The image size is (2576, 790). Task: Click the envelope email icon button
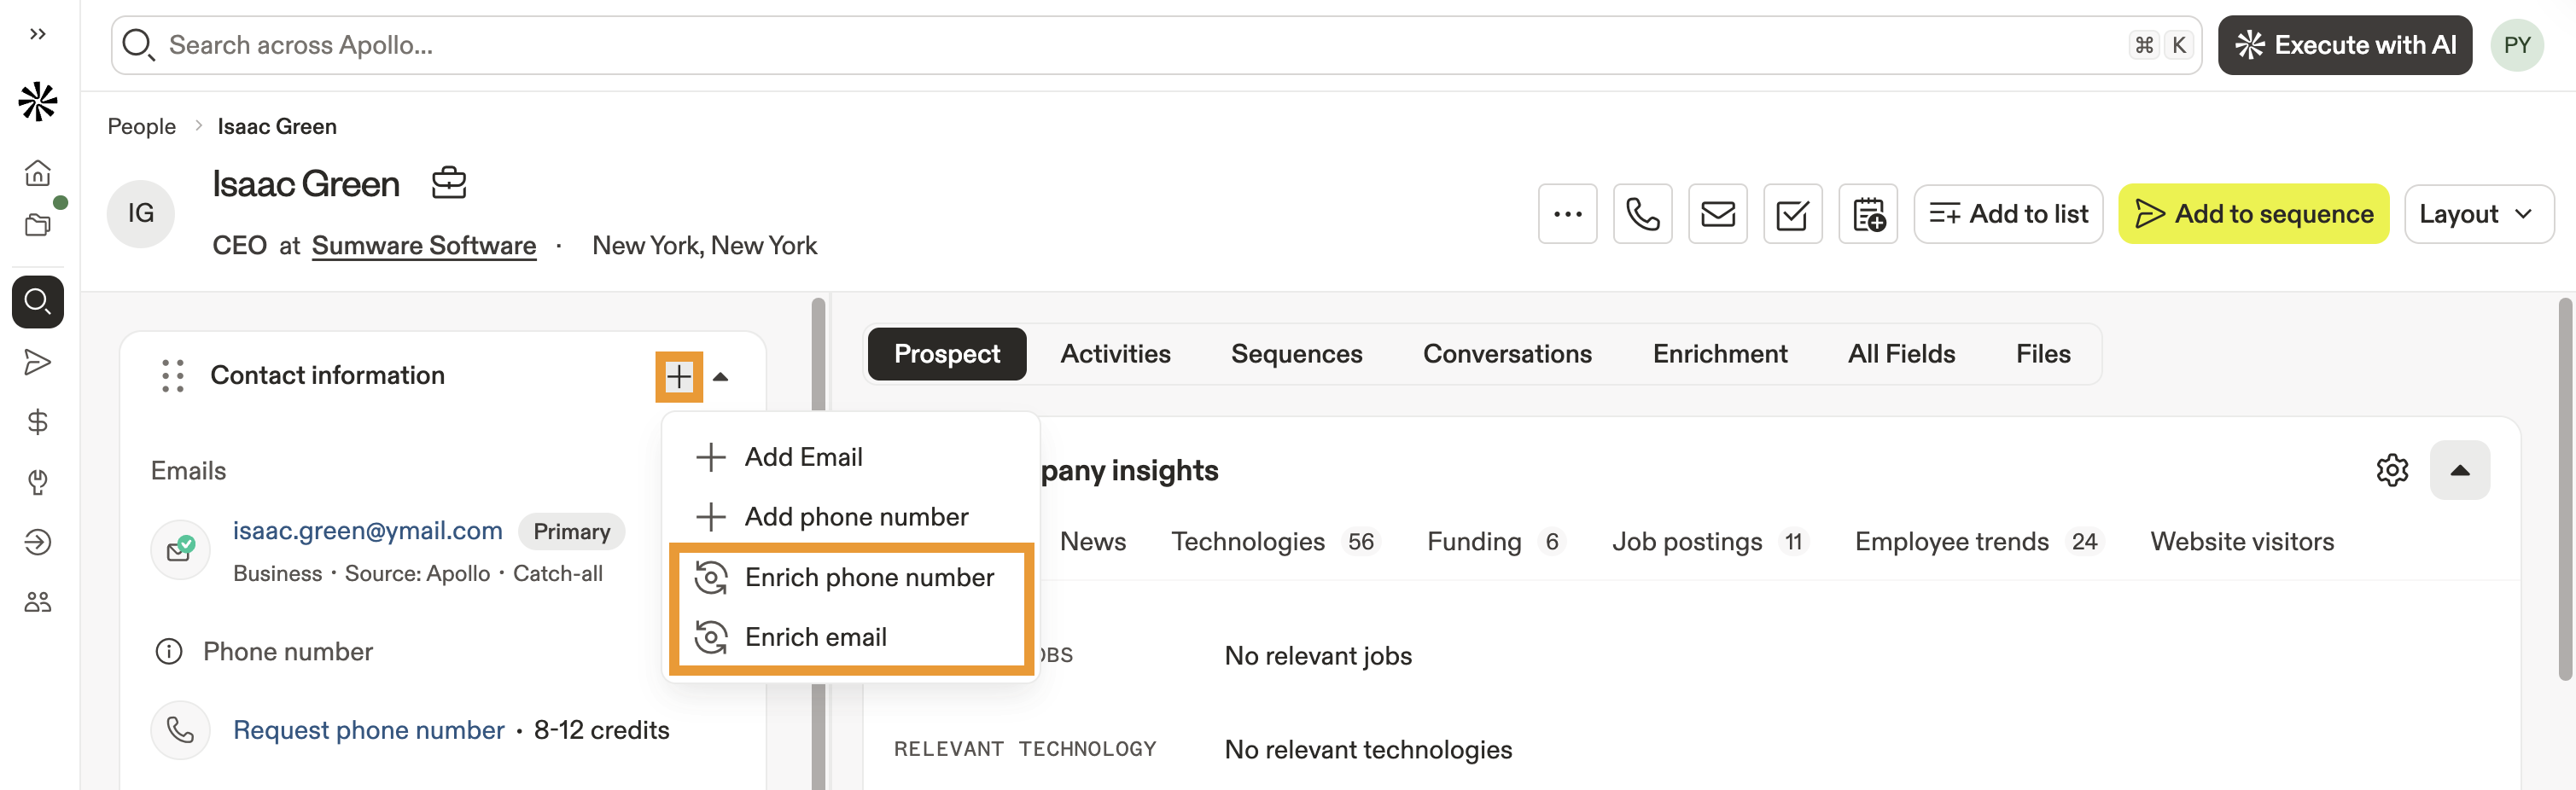point(1717,214)
